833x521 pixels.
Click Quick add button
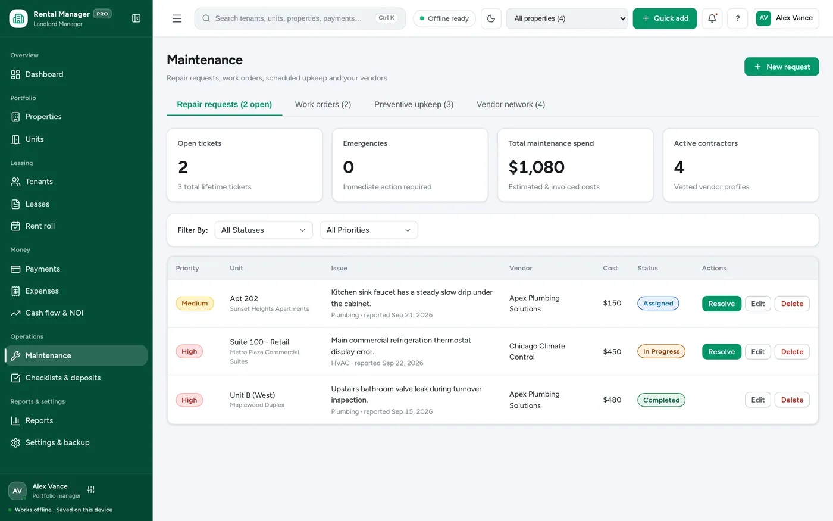(665, 18)
